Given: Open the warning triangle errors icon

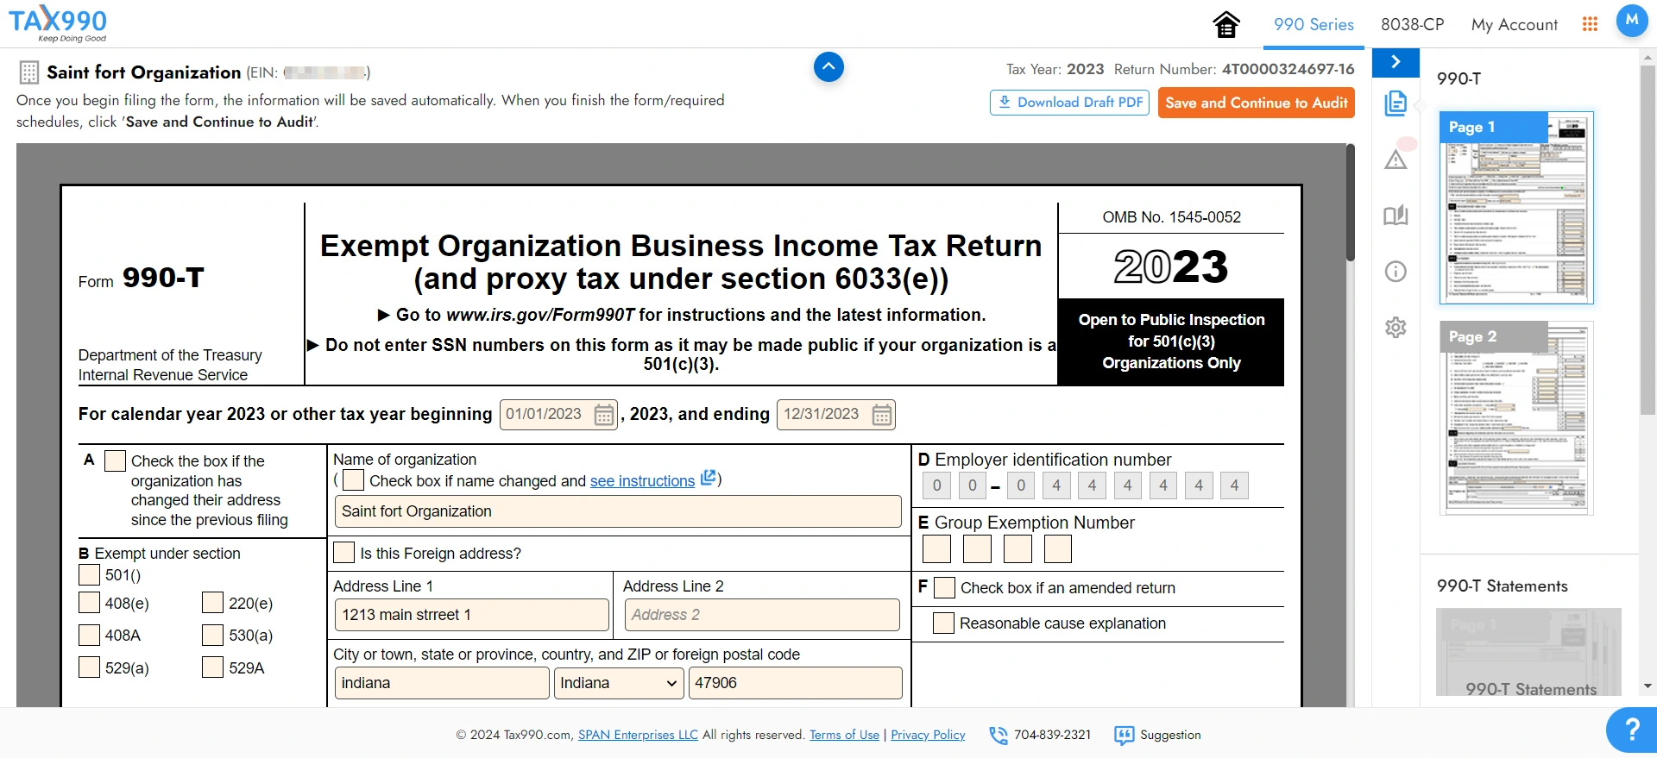Looking at the screenshot, I should pos(1396,160).
